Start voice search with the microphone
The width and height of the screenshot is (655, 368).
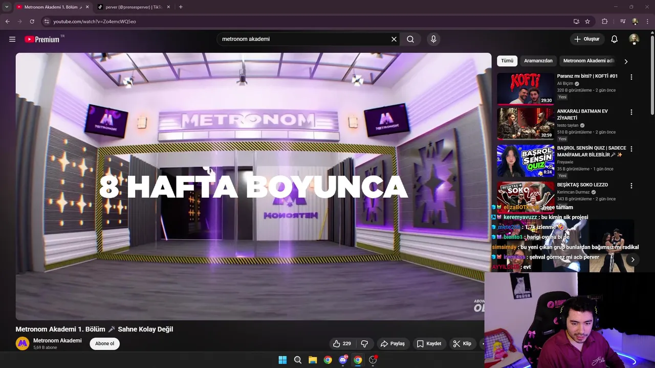tap(433, 39)
